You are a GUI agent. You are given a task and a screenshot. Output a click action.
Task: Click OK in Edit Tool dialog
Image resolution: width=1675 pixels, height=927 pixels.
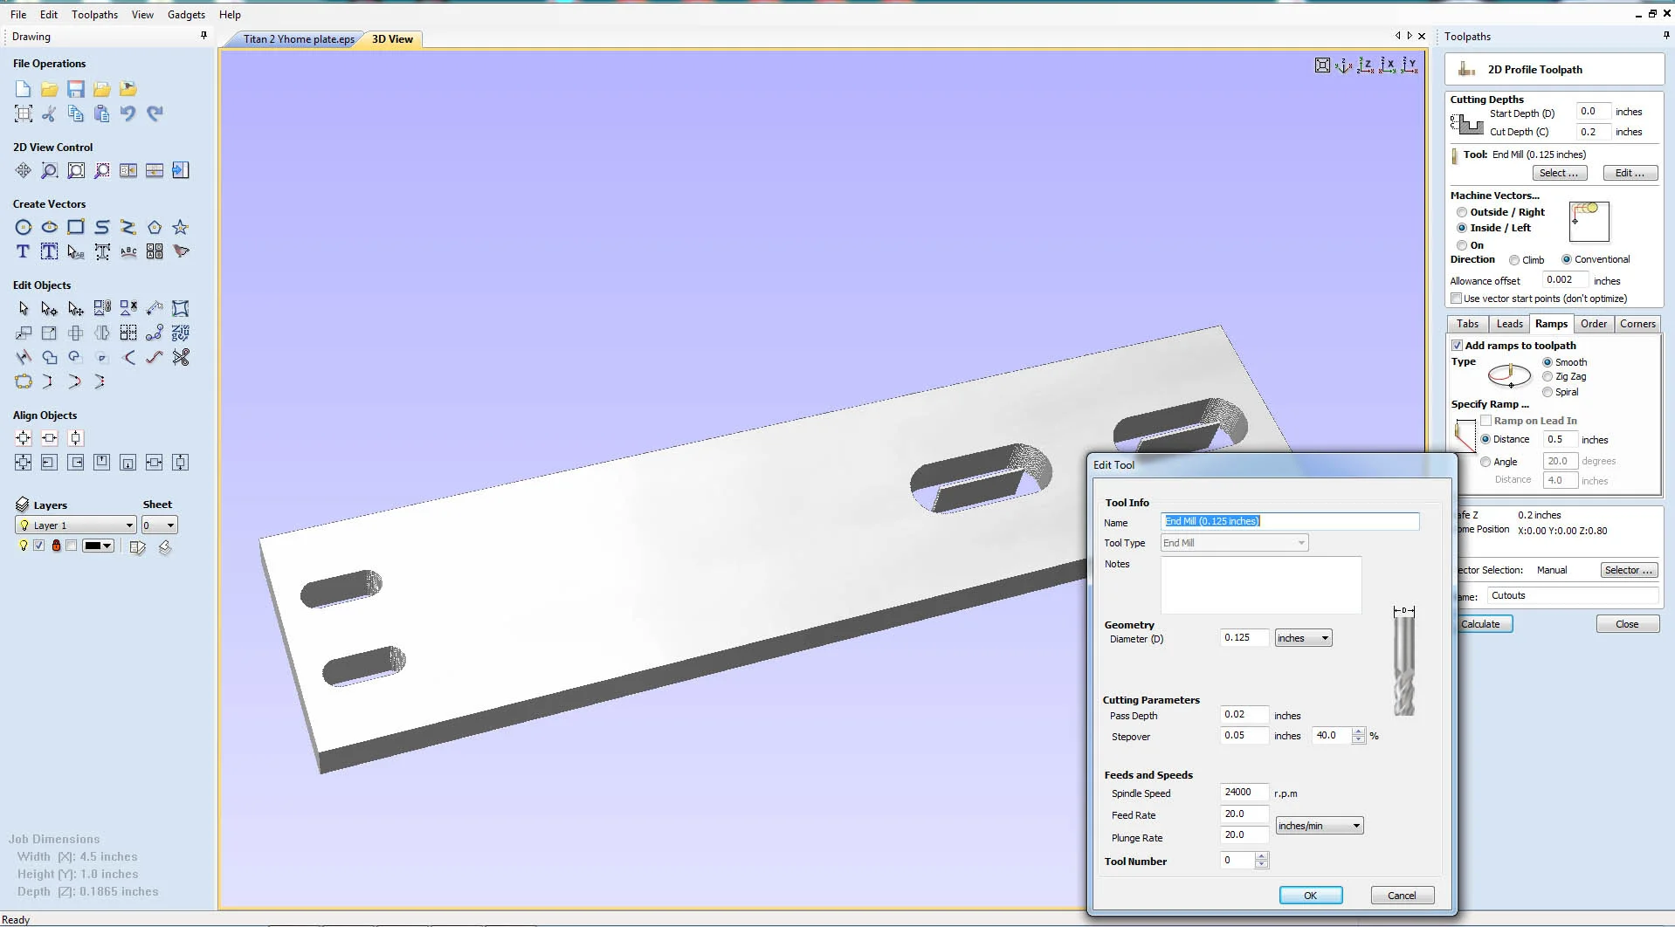pos(1310,896)
